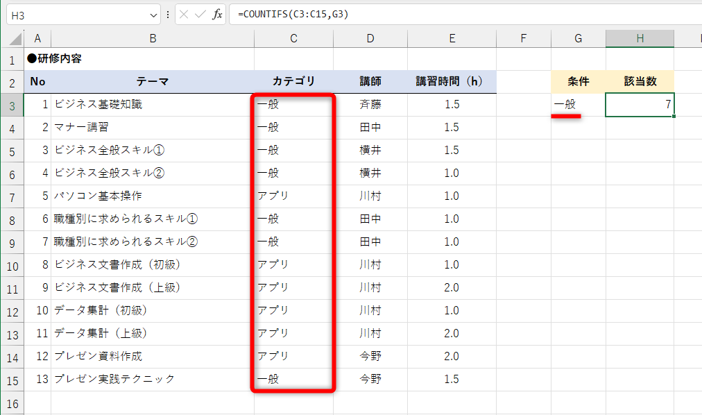Select cell G3 containing 一般

578,105
